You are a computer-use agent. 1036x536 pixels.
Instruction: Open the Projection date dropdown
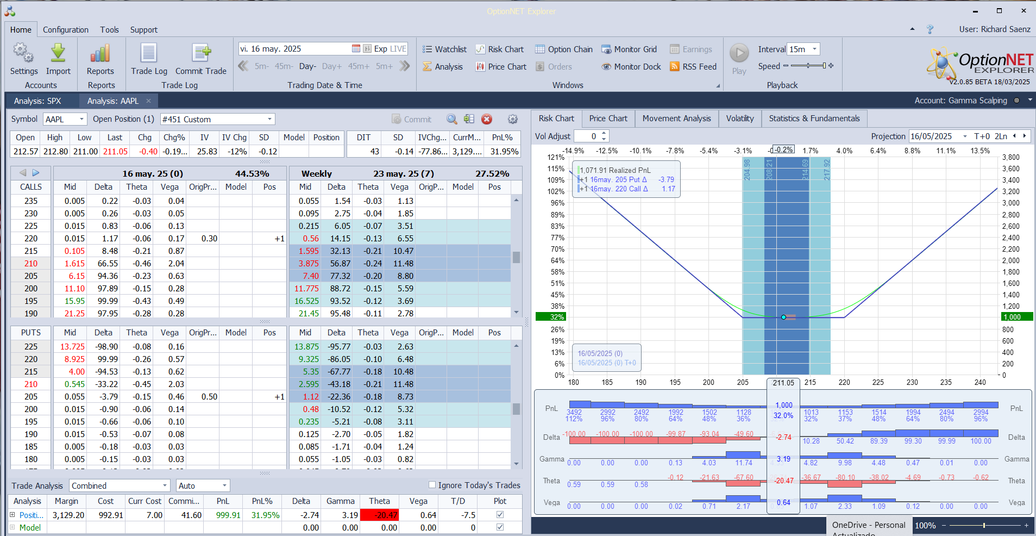point(965,136)
